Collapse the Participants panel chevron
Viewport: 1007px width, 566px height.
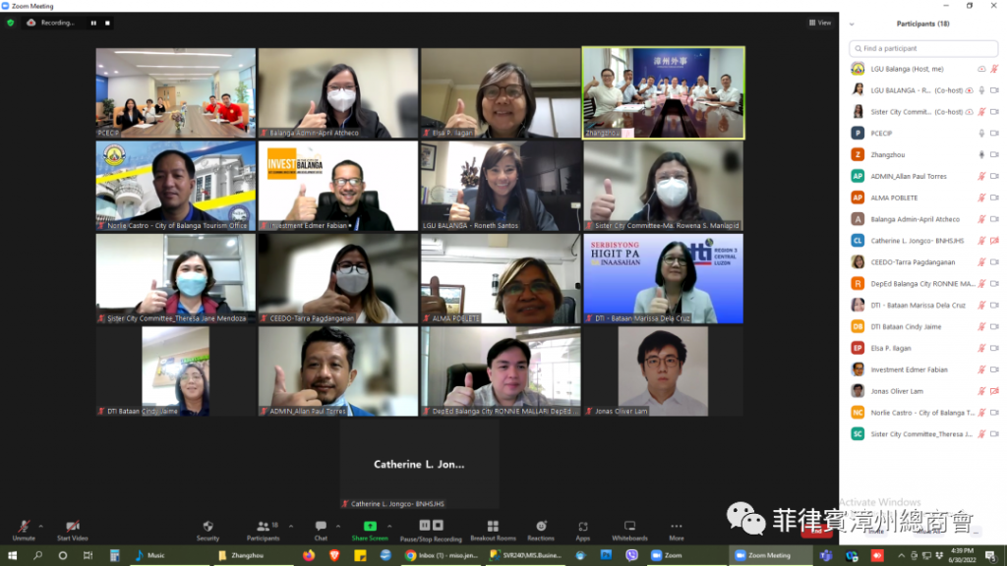pos(852,25)
